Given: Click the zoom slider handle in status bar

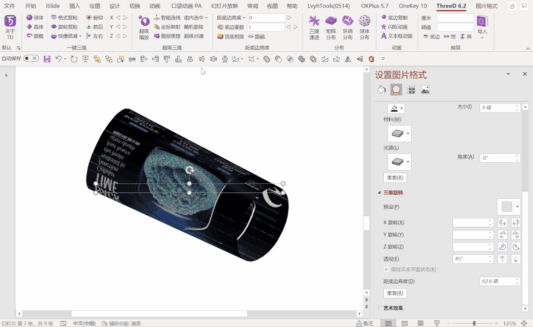Looking at the screenshot, I should point(474,323).
